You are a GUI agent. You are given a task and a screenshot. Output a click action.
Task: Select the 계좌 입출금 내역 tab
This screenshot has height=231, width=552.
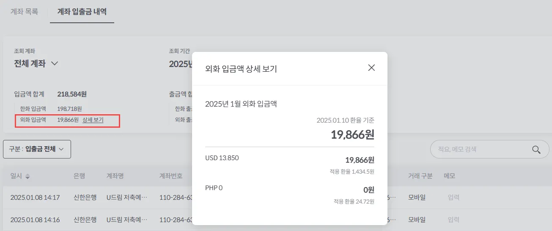coord(82,12)
